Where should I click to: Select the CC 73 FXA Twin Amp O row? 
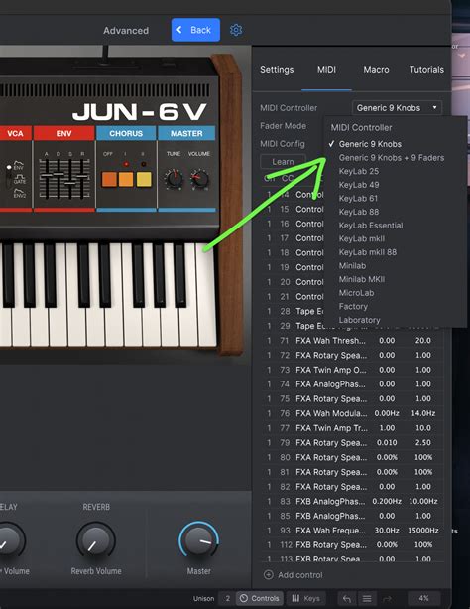[x=352, y=370]
